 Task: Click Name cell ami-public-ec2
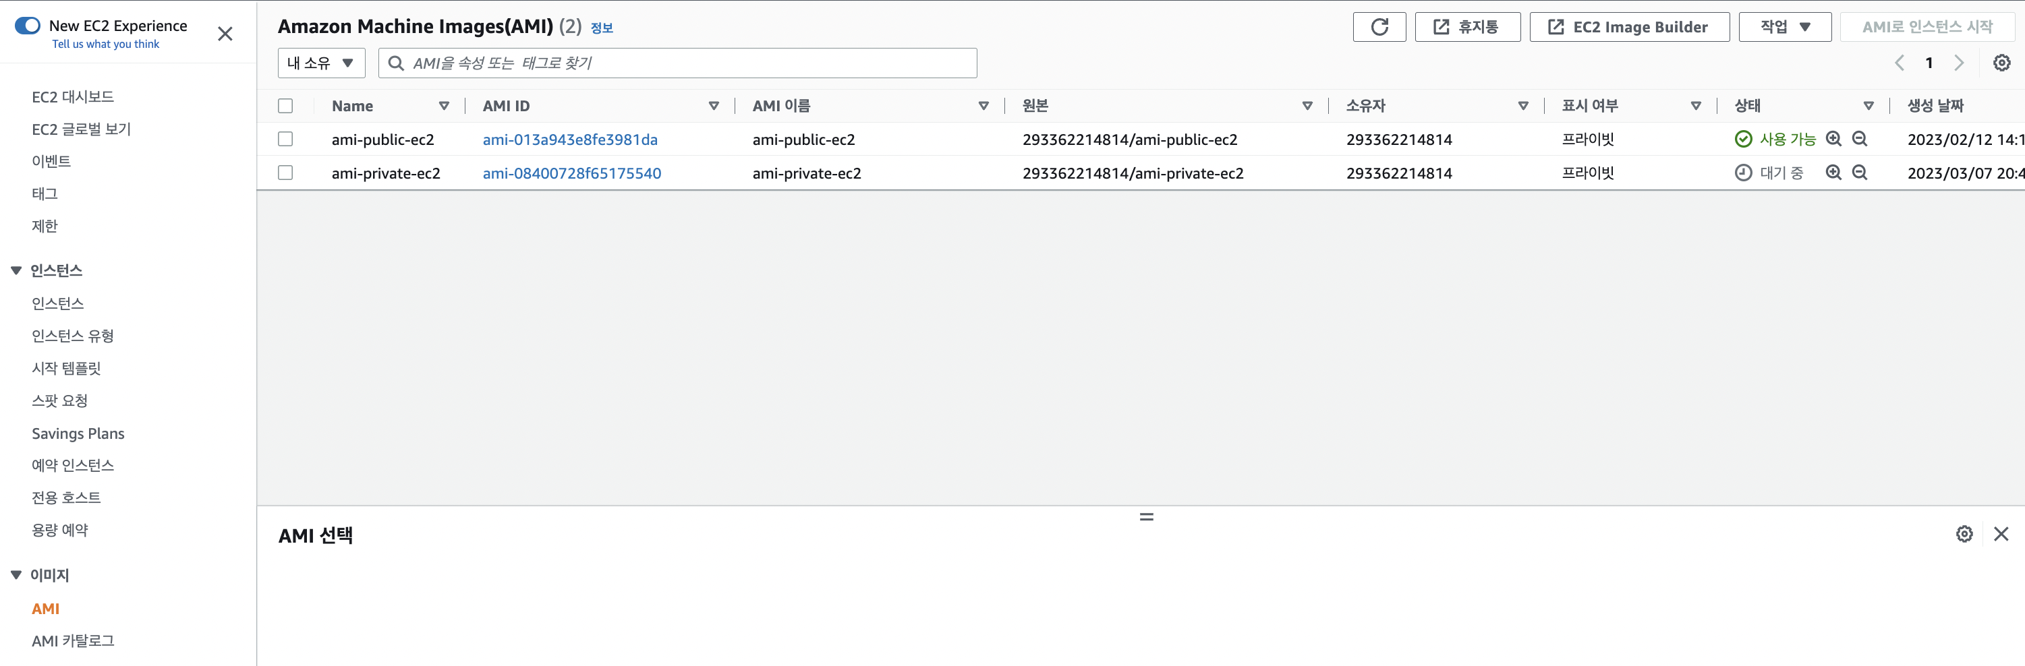coord(383,140)
